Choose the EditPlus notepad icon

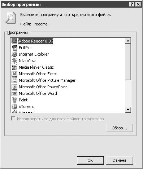[x=14, y=48]
